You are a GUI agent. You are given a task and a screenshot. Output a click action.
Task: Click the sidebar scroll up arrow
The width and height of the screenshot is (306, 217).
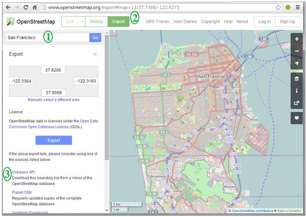[x=107, y=33]
